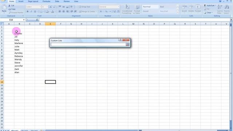Click the expand dialog button in Custom Lists
This screenshot has height=131, width=233.
tap(127, 44)
